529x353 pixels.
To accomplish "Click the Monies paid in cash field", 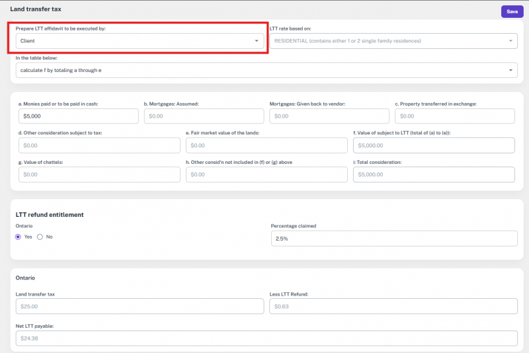I will click(77, 116).
